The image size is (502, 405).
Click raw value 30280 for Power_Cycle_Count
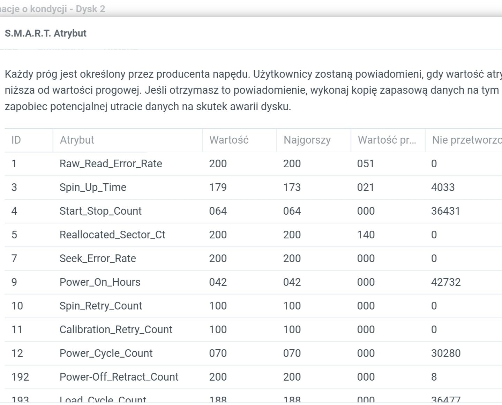(446, 353)
